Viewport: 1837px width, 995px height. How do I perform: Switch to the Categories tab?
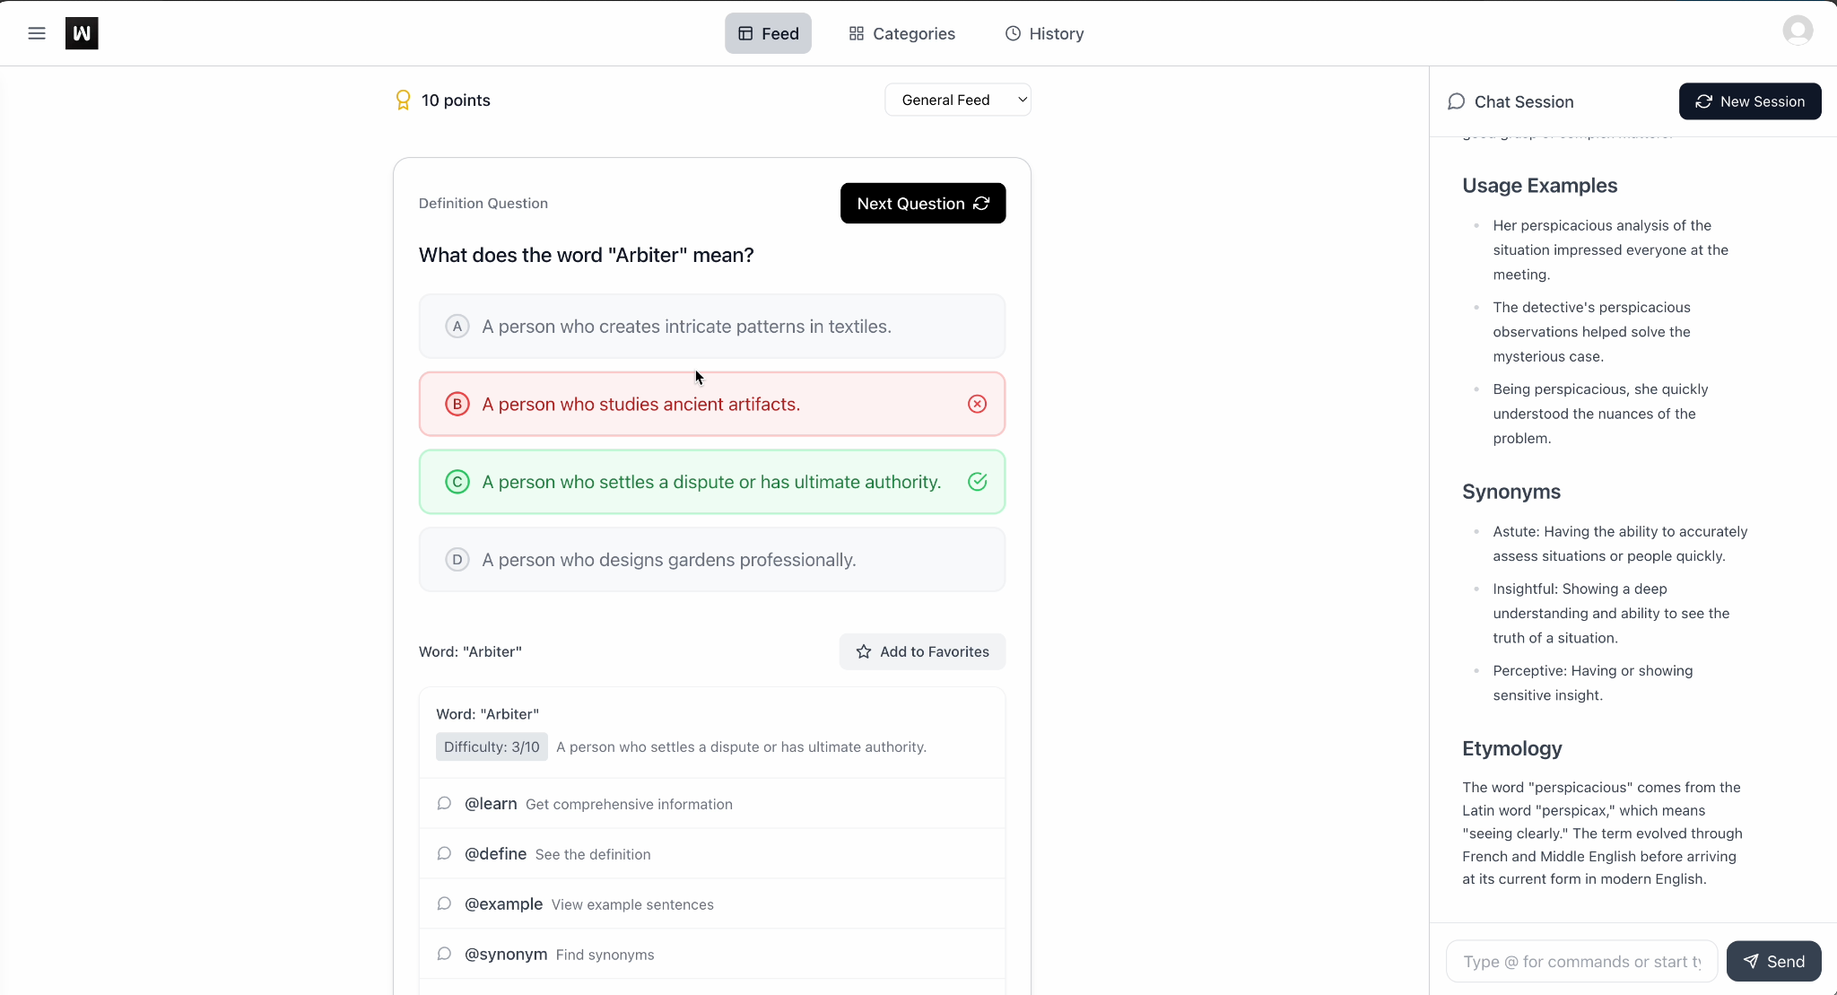(x=901, y=33)
